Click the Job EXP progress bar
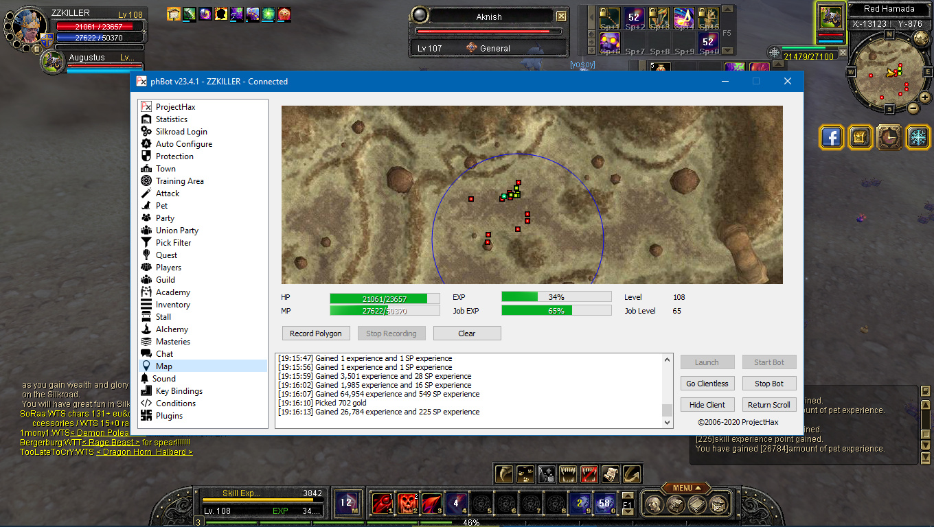The image size is (934, 527). [556, 311]
